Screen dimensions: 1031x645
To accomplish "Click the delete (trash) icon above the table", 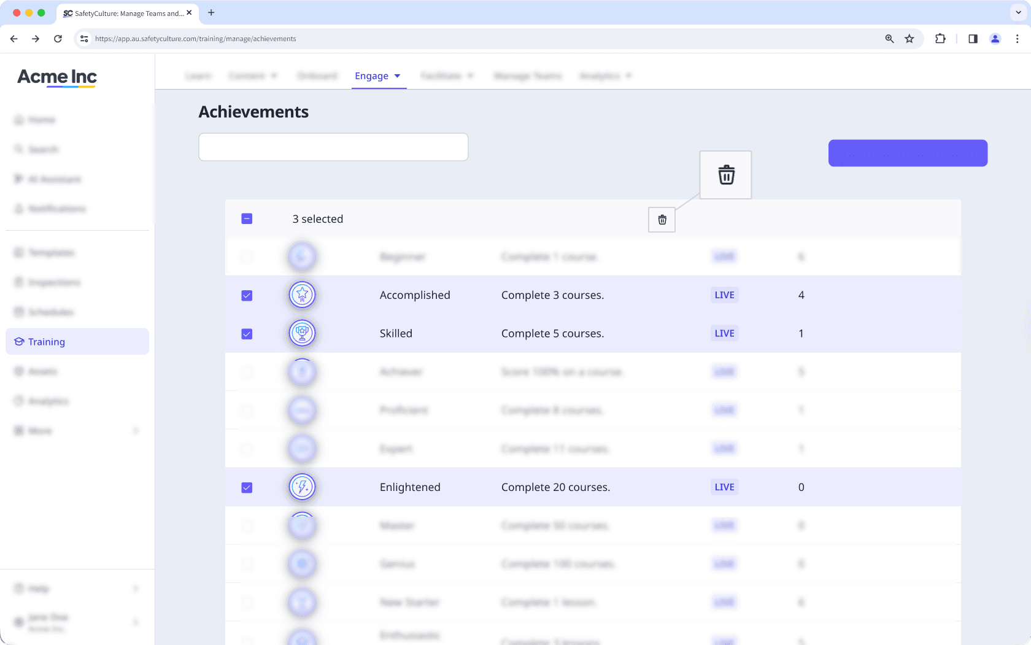I will [x=662, y=219].
